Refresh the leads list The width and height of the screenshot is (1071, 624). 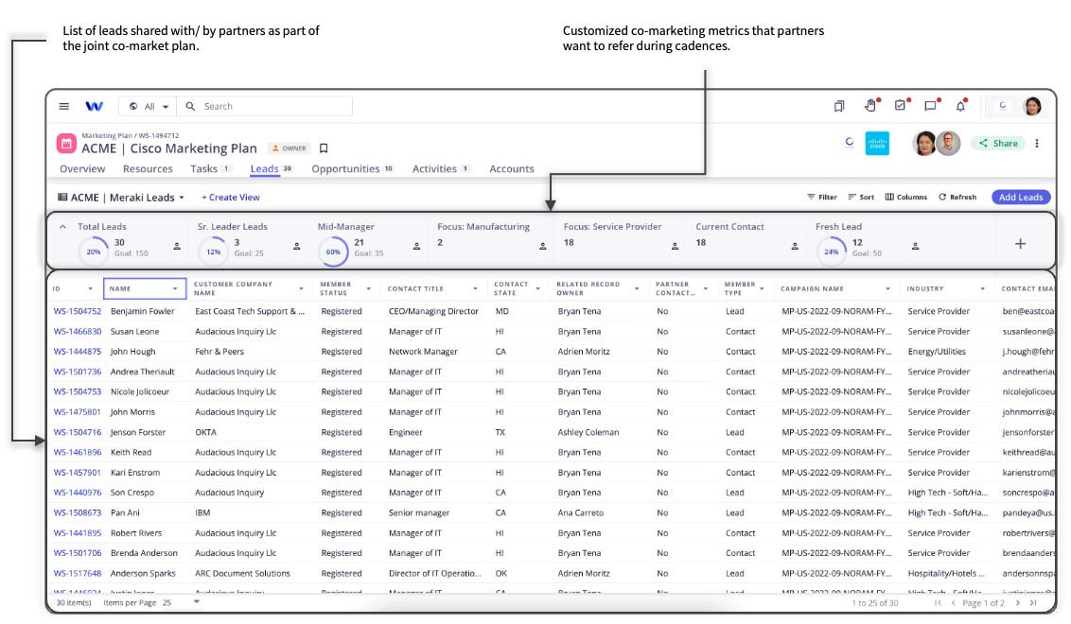957,197
